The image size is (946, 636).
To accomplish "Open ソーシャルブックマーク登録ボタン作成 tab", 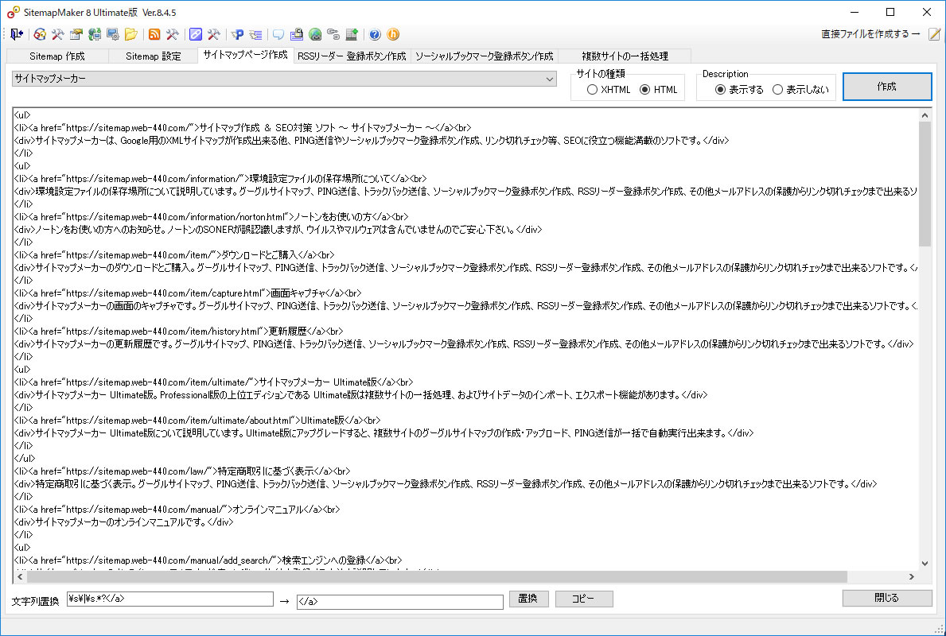I will [x=484, y=56].
